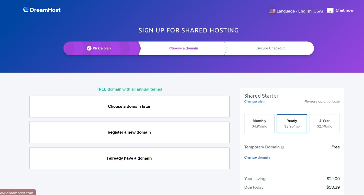Click the Due today $58.39 amount
The height and width of the screenshot is (195, 364).
[x=333, y=187]
